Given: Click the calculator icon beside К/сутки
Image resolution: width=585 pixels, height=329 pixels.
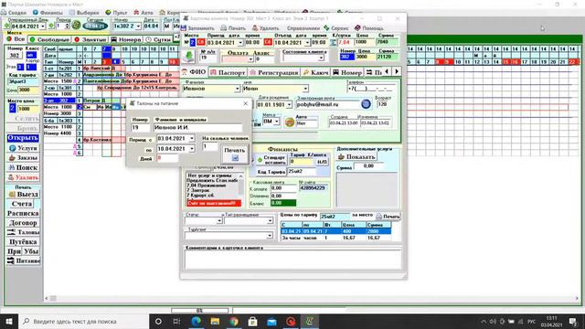Looking at the screenshot, I should click(334, 43).
